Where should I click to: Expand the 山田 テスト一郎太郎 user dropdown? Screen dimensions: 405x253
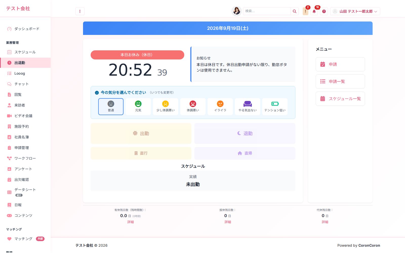click(355, 11)
